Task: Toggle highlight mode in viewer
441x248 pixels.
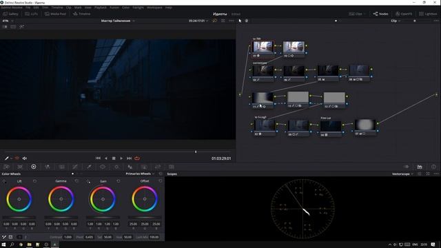Action: pyautogui.click(x=21, y=26)
